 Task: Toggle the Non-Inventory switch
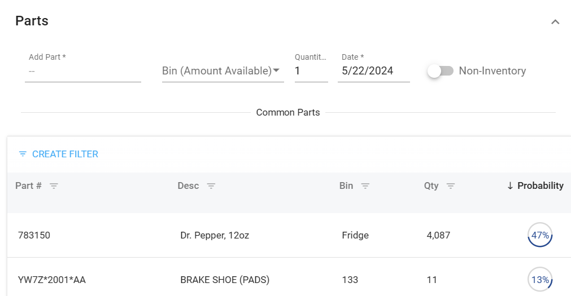click(441, 71)
